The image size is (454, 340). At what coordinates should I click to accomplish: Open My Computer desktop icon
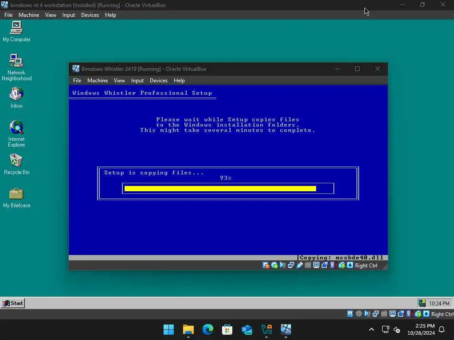[16, 31]
